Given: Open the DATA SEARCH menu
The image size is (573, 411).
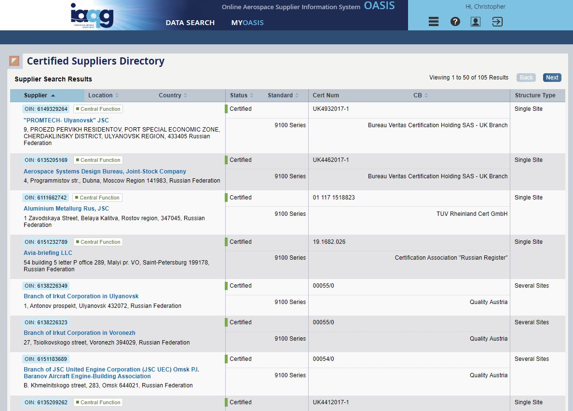Looking at the screenshot, I should (190, 23).
